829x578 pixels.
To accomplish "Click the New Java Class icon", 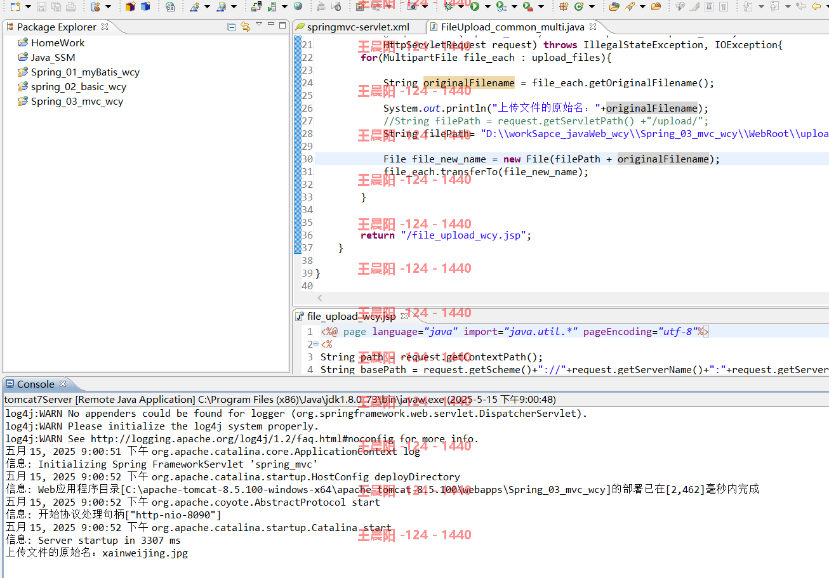I will 578,6.
